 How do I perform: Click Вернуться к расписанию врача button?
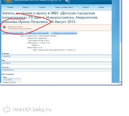click(64, 33)
